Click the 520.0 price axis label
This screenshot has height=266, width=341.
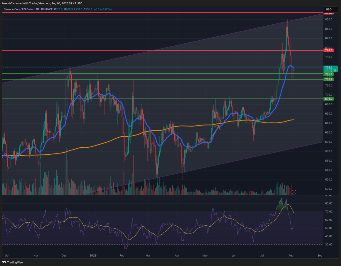[329, 179]
